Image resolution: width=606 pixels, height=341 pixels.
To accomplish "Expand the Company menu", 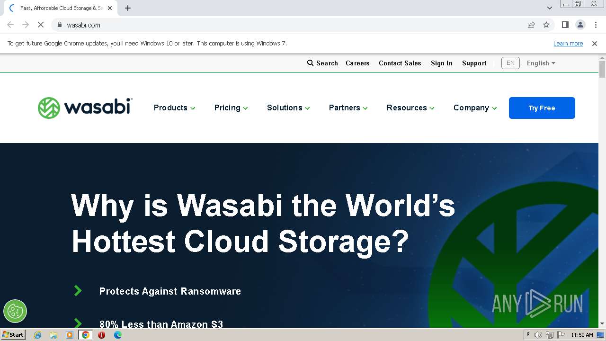I will (475, 108).
